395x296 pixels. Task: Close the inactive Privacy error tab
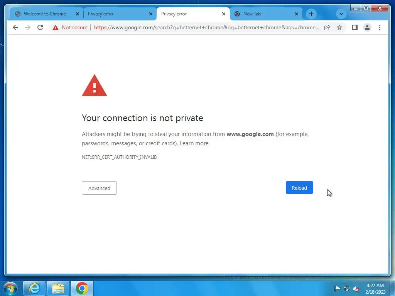pos(151,14)
